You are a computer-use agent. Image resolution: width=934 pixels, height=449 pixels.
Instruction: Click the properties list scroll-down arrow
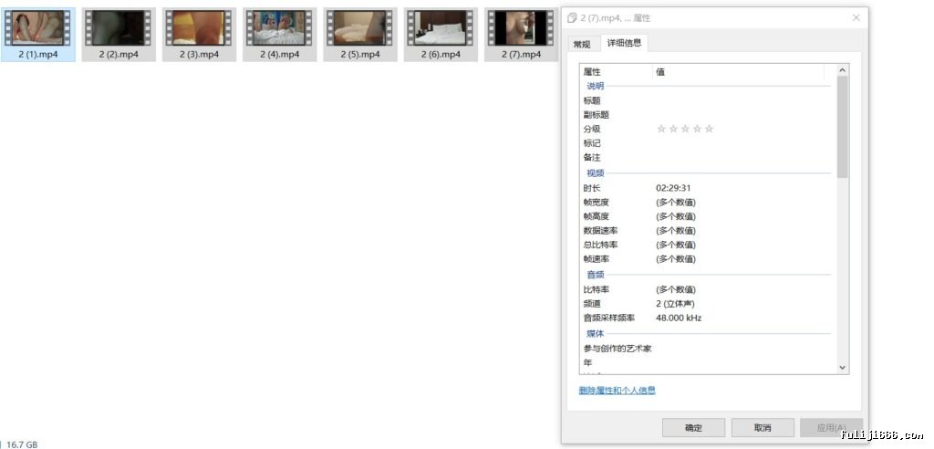point(842,368)
